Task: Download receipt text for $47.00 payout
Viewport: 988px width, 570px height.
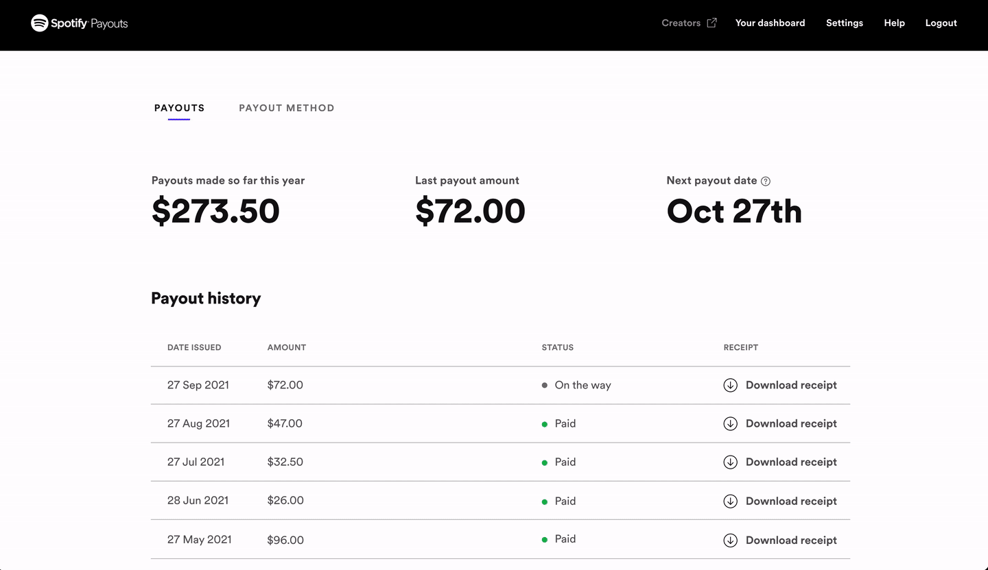Action: point(791,423)
